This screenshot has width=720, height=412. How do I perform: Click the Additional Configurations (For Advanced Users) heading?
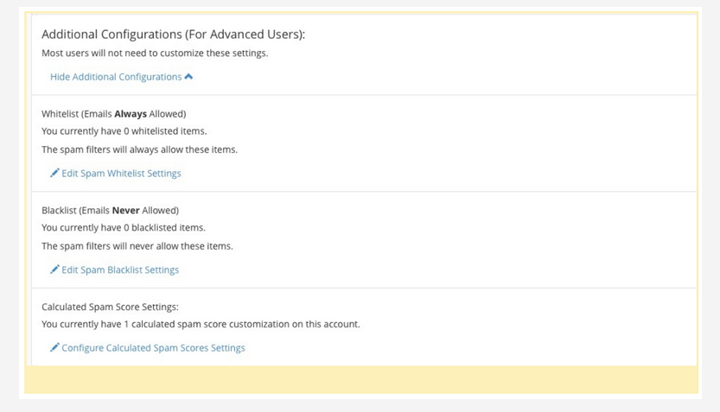point(173,35)
